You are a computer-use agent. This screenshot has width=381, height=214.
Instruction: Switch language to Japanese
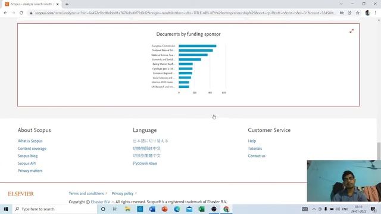[151, 141]
